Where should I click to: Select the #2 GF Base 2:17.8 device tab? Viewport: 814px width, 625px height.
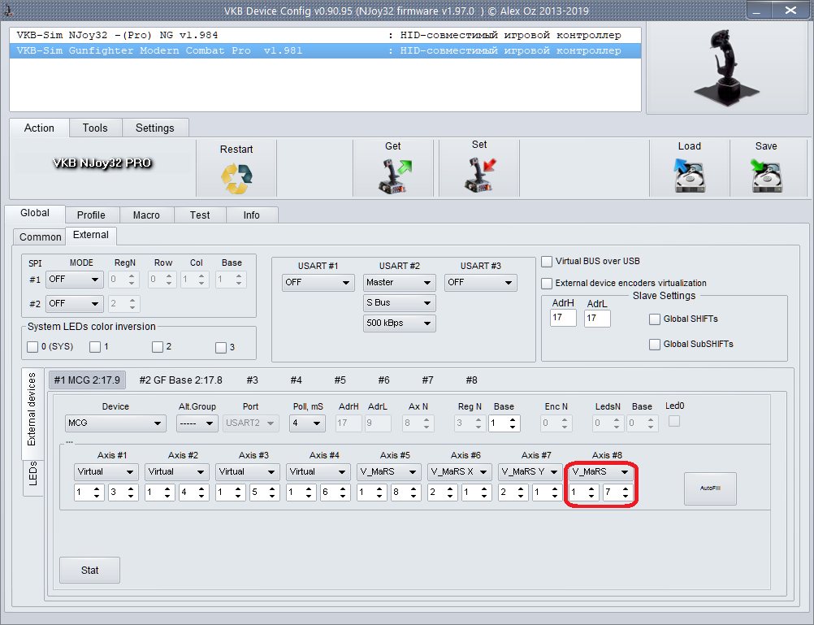(x=180, y=380)
